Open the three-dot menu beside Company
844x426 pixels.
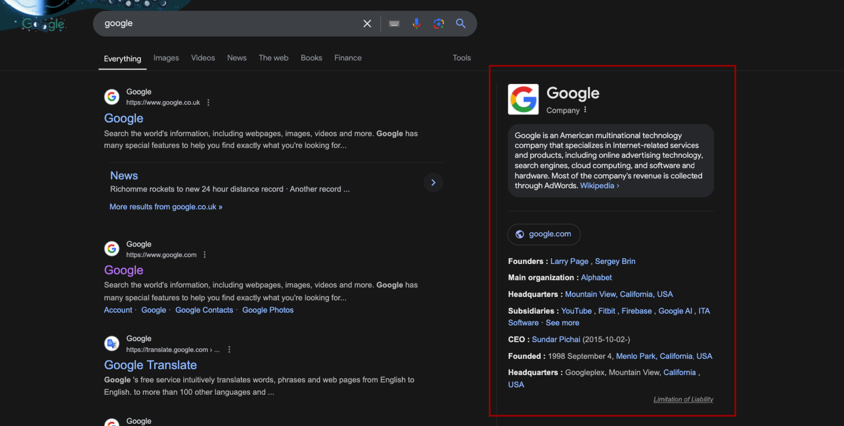coord(585,110)
